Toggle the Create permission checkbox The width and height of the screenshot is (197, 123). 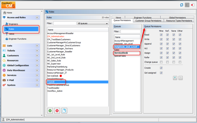click(161, 68)
